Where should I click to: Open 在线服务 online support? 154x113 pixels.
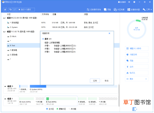(122, 2)
